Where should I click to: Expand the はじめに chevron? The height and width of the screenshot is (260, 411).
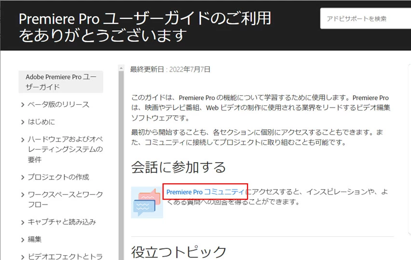pyautogui.click(x=23, y=122)
